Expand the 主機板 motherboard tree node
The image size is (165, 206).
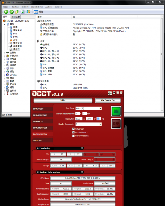click(4, 53)
